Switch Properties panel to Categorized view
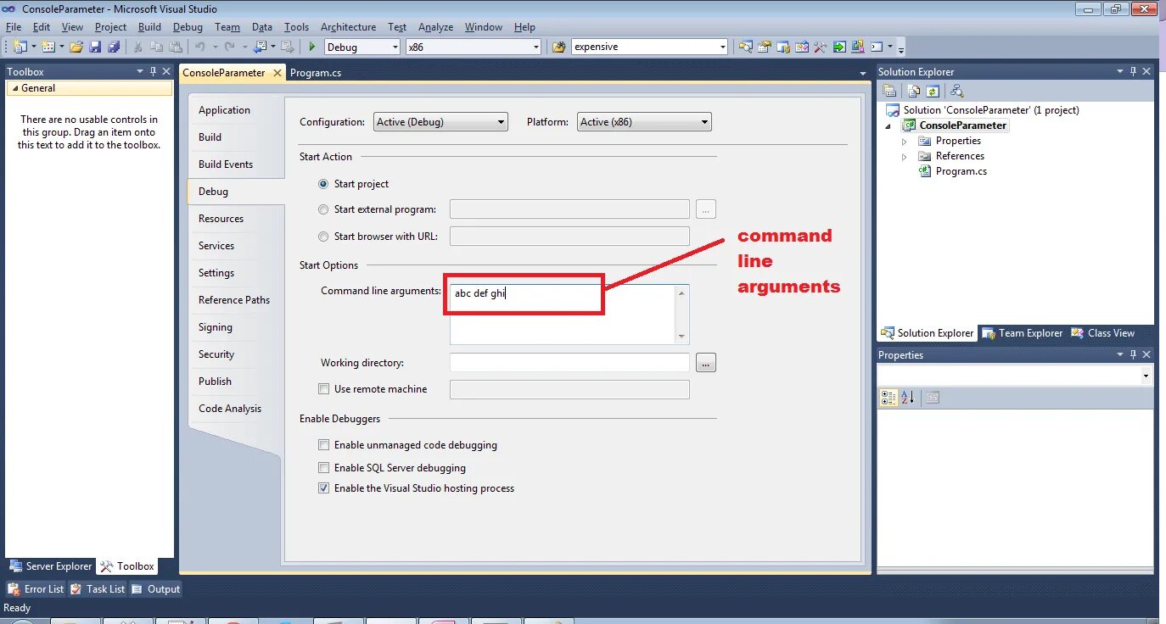The image size is (1166, 624). pos(889,398)
